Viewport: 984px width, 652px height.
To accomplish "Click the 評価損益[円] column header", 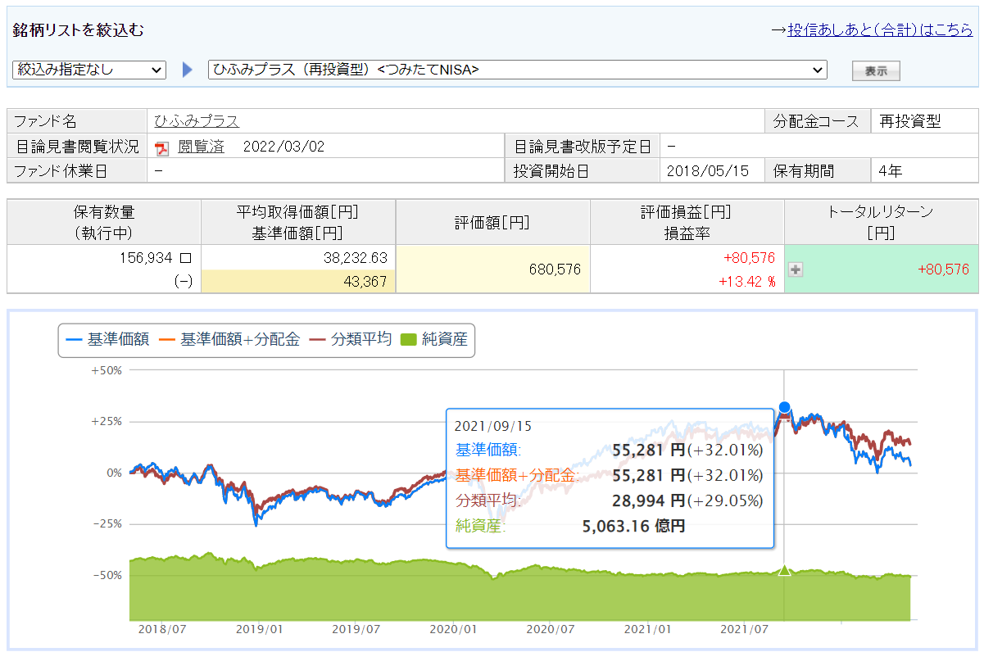I will pos(687,222).
